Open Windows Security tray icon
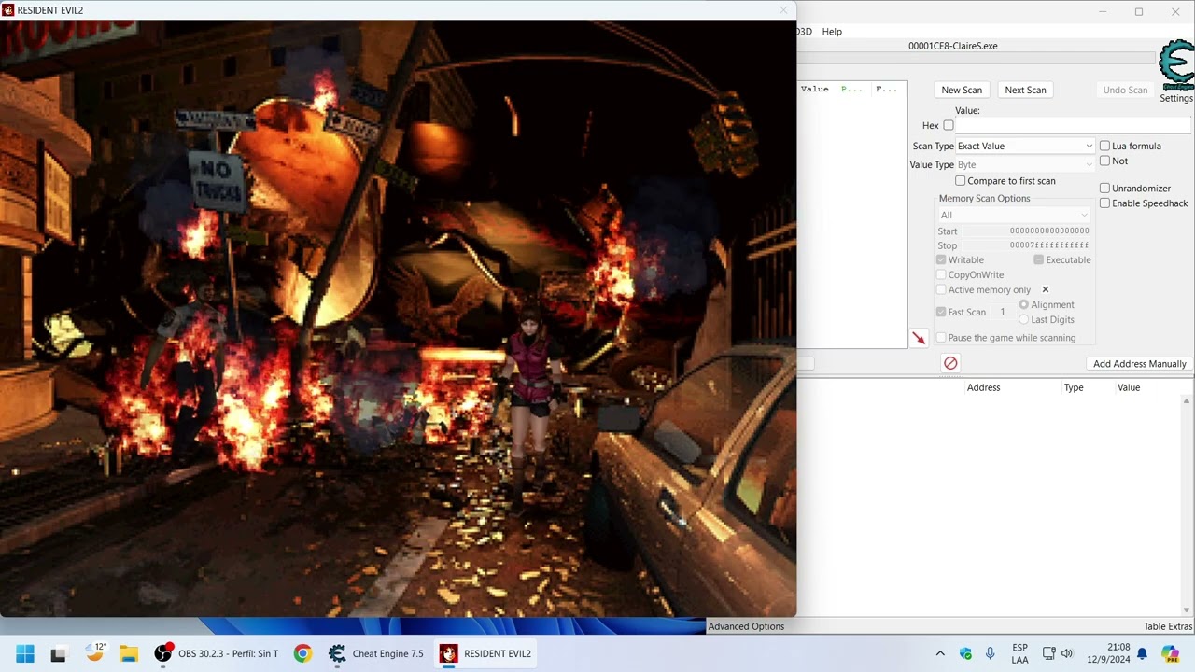 tap(965, 653)
